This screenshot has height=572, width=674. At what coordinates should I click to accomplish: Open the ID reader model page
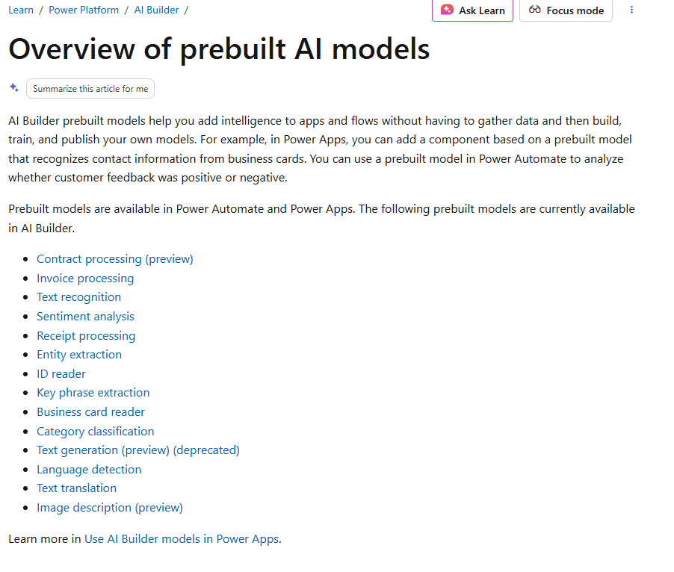[x=61, y=373]
